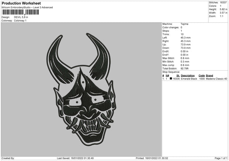This screenshot has width=229, height=161.
Task: Select the Emerald Black thread description
Action: coord(189,79)
